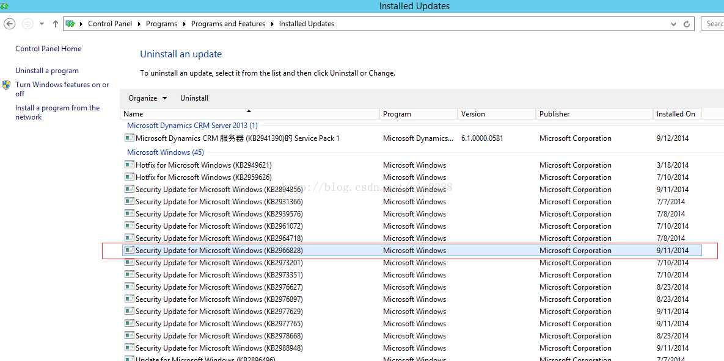Click the Refresh button in address bar
The height and width of the screenshot is (361, 724).
coord(687,24)
